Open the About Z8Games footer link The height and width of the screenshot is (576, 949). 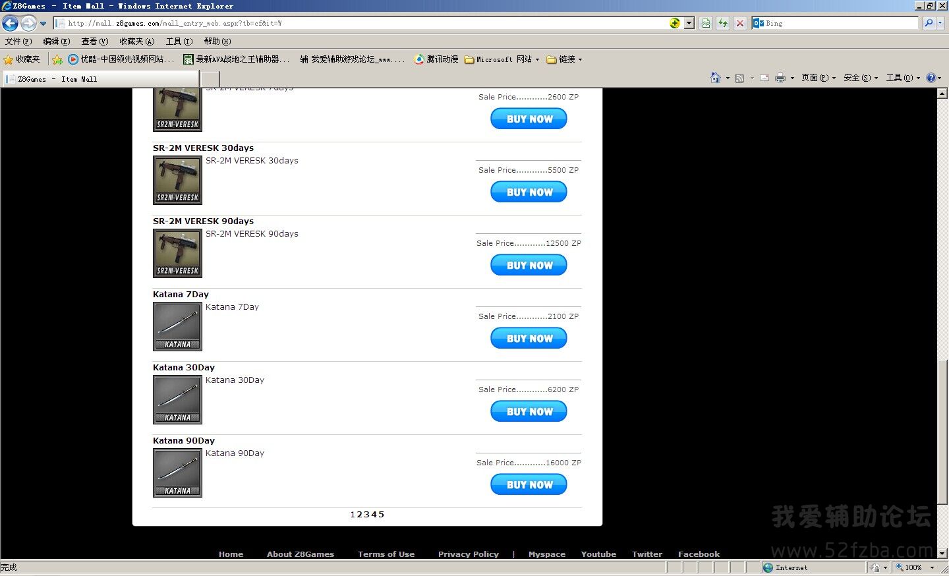click(x=301, y=554)
